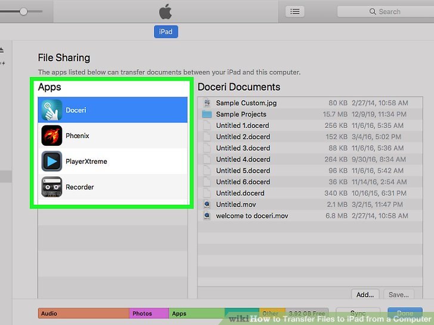Screen dimensions: 434x325
Task: Select the PlayerXtreme row label
Action: [x=86, y=161]
